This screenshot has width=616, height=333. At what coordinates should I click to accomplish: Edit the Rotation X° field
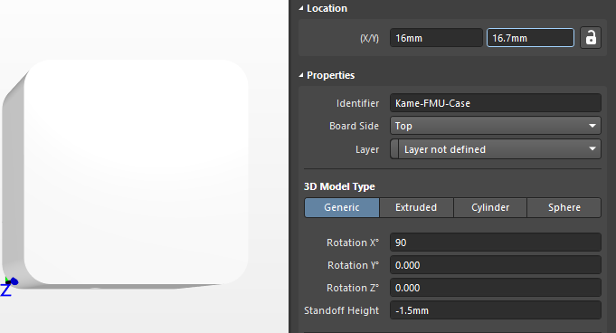point(496,243)
